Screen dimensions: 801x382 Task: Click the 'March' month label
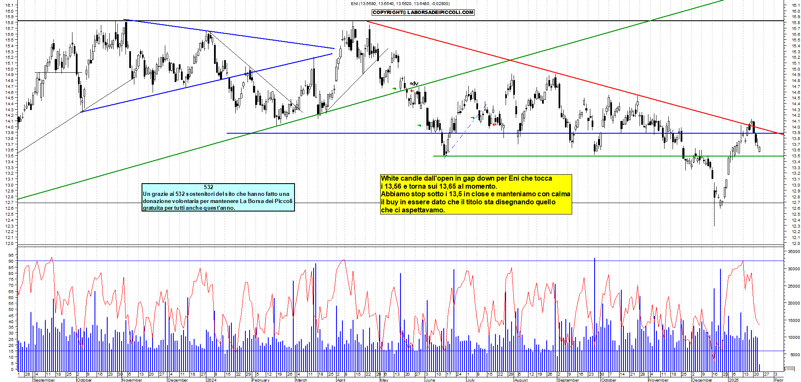point(301,380)
